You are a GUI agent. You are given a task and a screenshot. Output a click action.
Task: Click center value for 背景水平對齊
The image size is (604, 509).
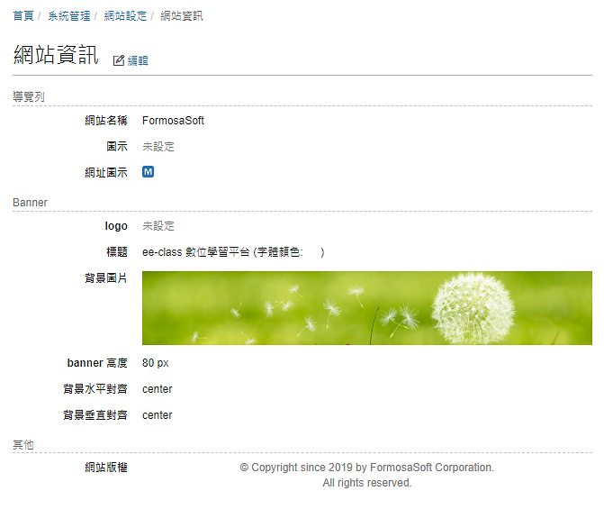pyautogui.click(x=158, y=389)
